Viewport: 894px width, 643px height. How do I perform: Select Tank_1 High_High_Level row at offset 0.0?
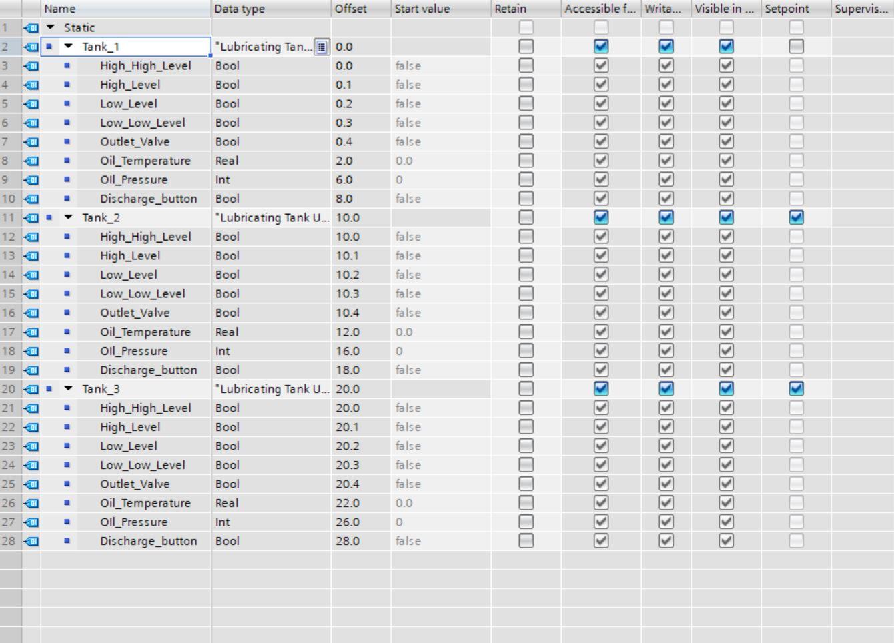pyautogui.click(x=145, y=66)
